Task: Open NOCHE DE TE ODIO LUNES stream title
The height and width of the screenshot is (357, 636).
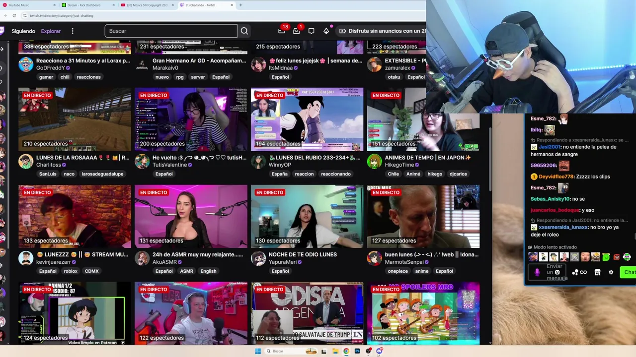Action: pos(303,254)
